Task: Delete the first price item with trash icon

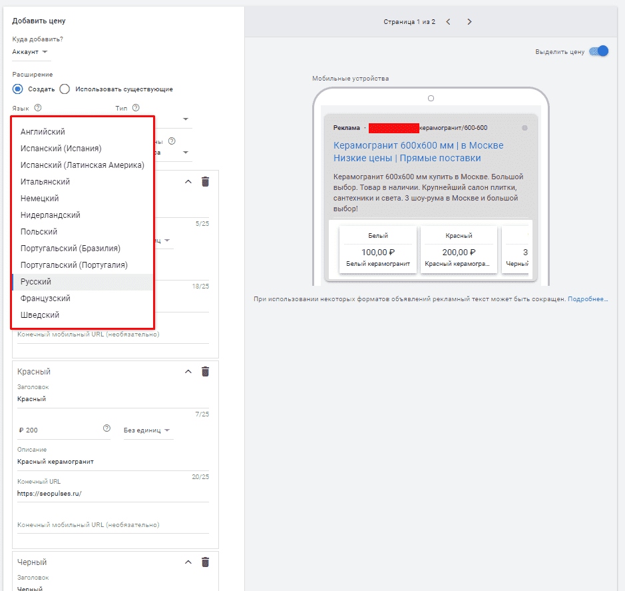Action: [x=205, y=182]
